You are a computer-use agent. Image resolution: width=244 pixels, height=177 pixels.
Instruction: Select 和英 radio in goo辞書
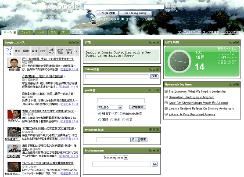click(x=124, y=120)
